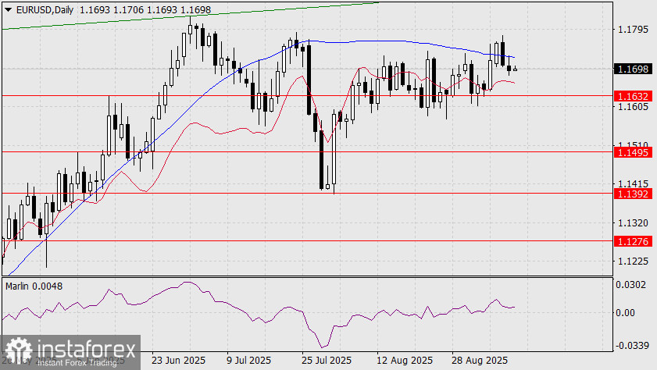The image size is (657, 370).
Task: Click the OHLC values 1.1693 1.1706 1.1693 1.1698
Action: coord(145,9)
